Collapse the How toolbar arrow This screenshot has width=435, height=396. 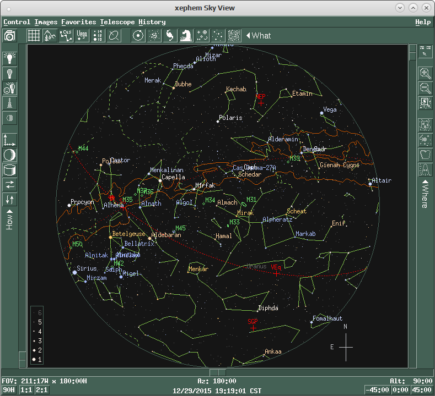coord(10,212)
